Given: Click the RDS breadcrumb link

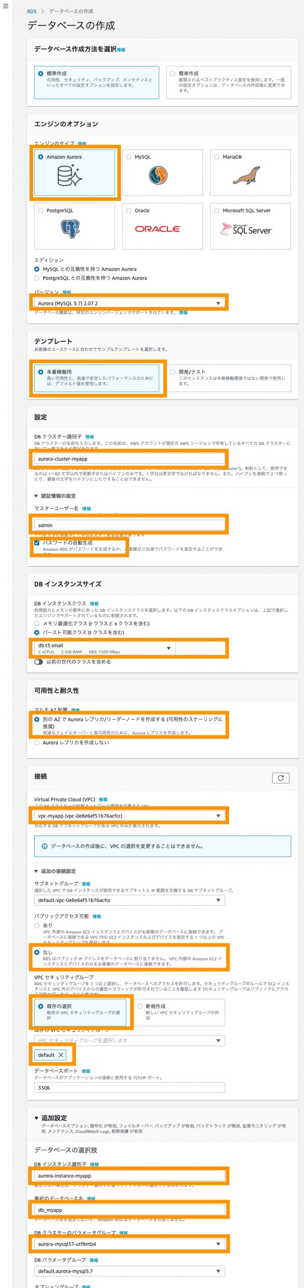Looking at the screenshot, I should tap(32, 11).
